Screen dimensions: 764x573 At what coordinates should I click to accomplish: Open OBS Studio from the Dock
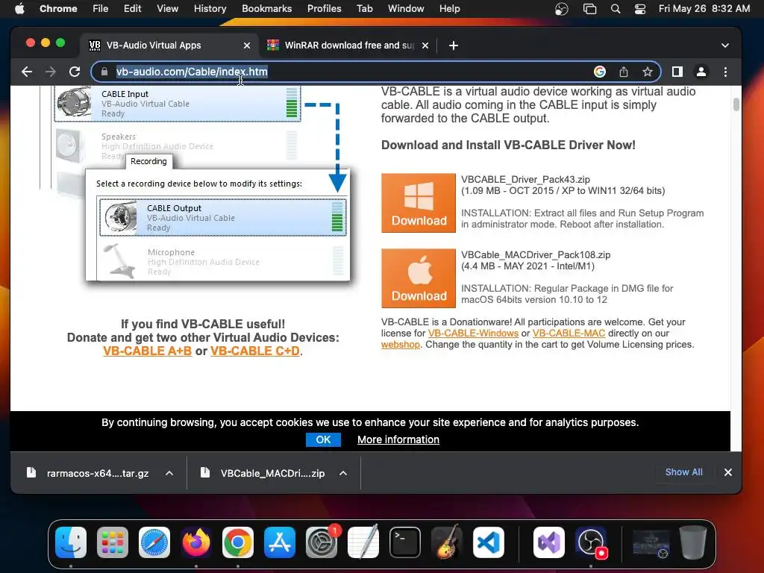(x=591, y=542)
